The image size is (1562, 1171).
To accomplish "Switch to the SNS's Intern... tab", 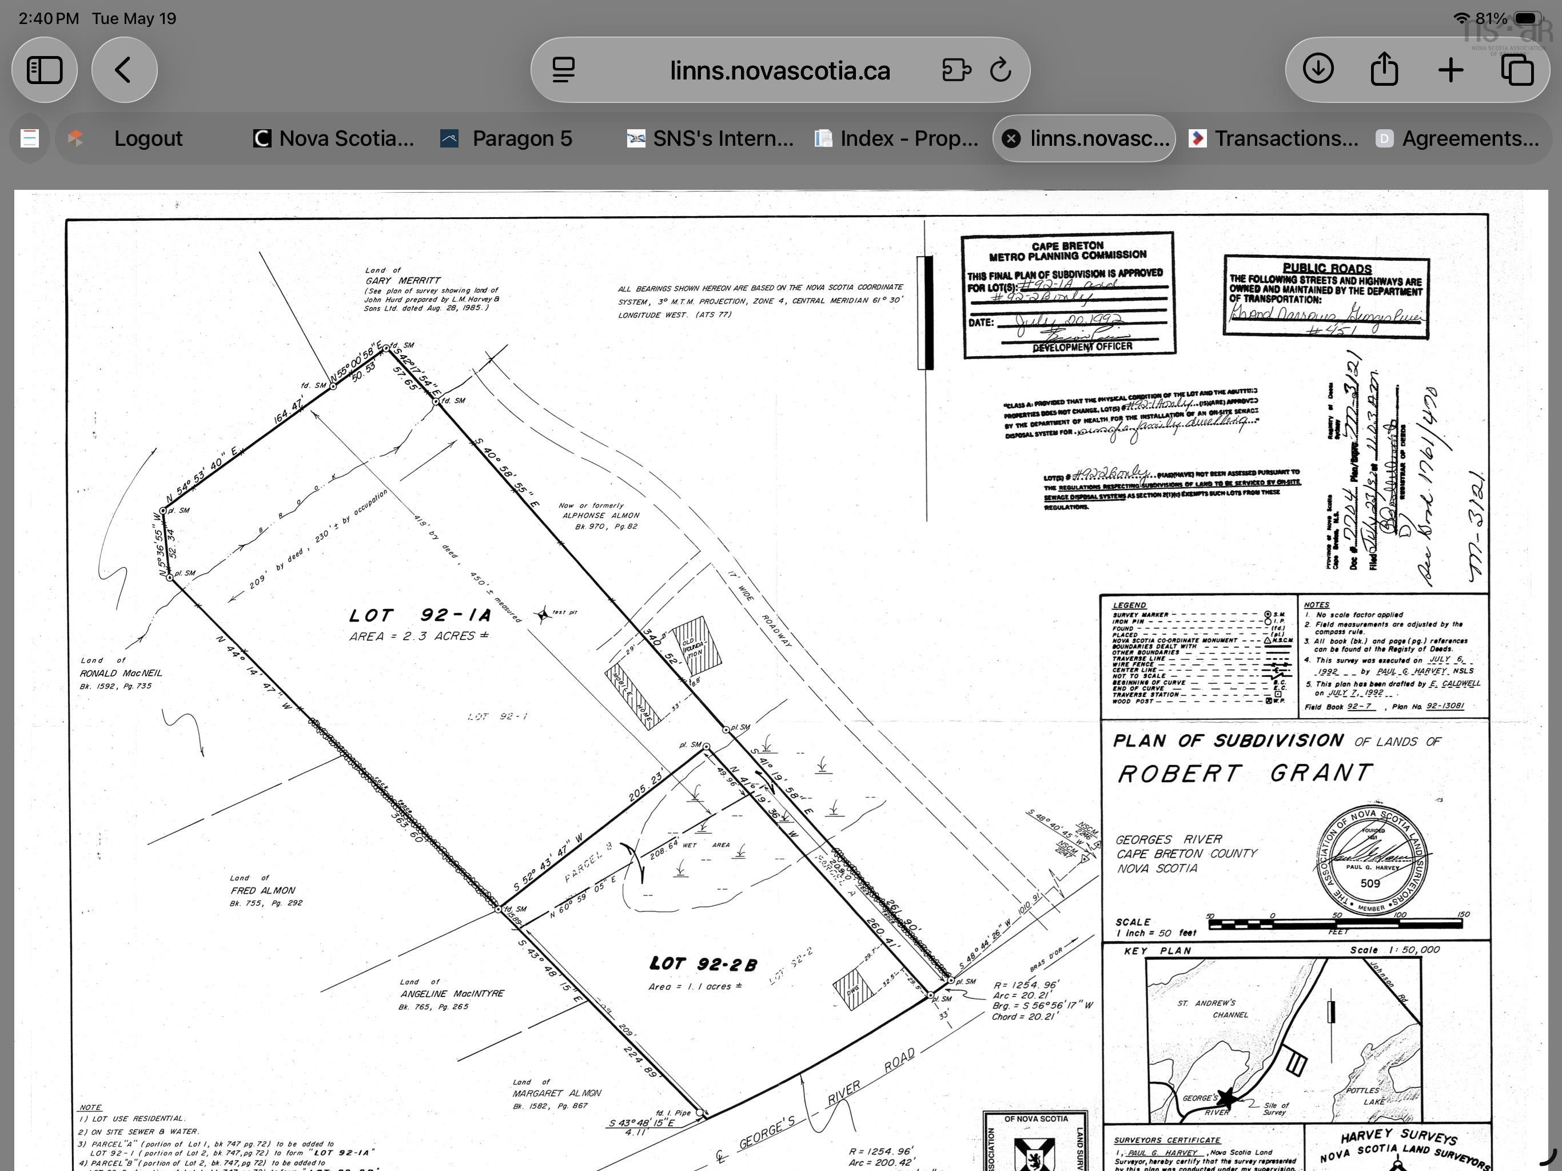I will point(710,138).
